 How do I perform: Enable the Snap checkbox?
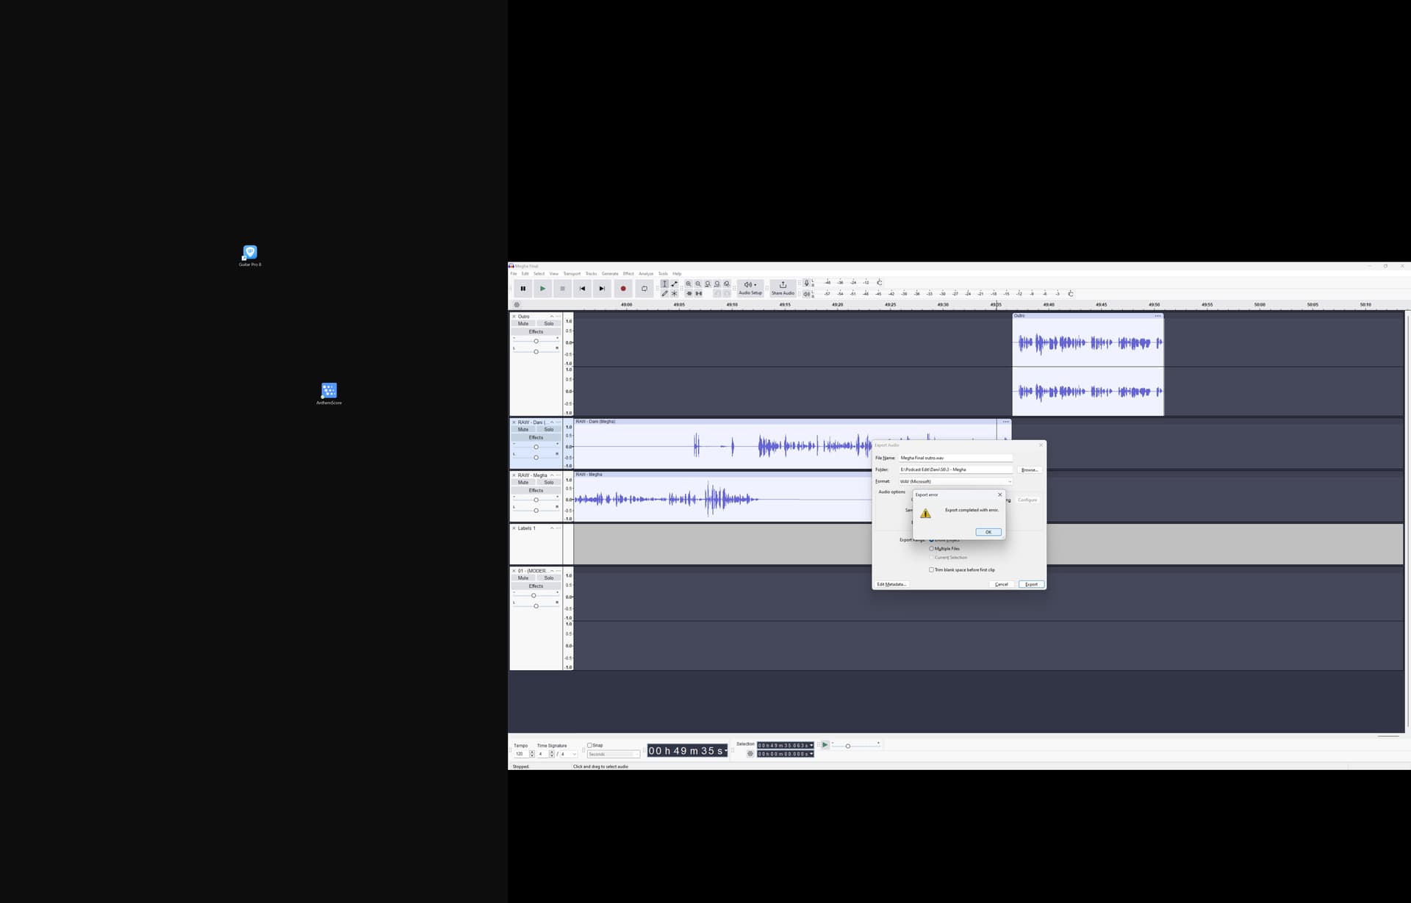click(589, 745)
